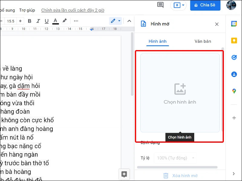Switch to the Văn bản tab
This screenshot has width=242, height=181.
(203, 41)
